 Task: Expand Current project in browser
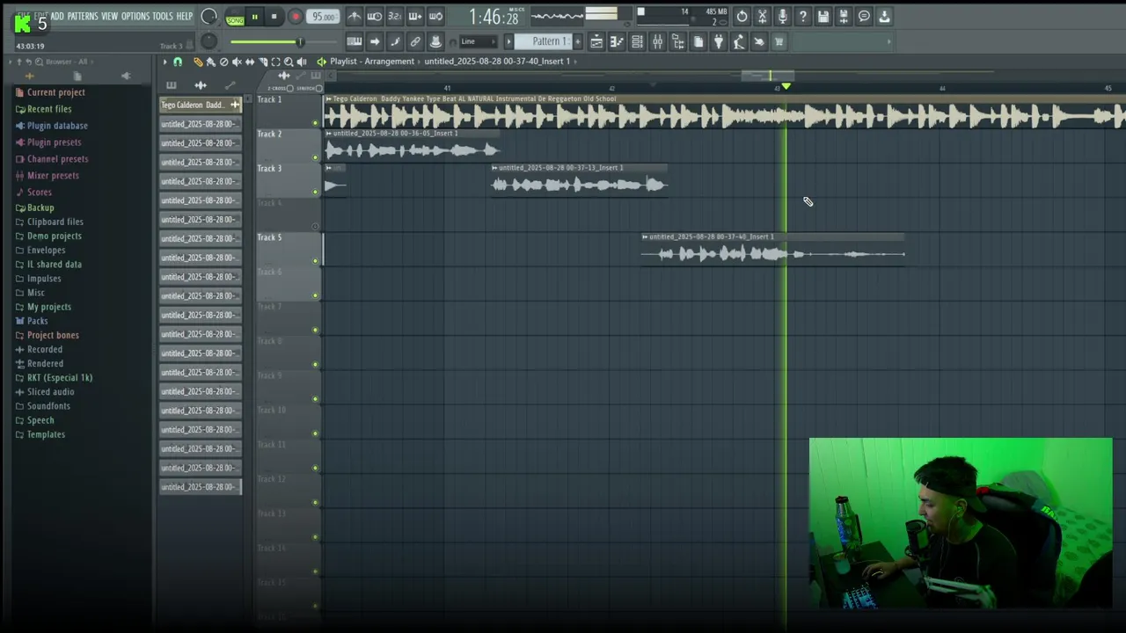(55, 92)
